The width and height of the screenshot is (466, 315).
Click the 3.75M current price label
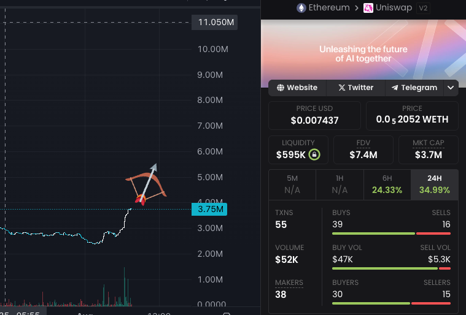209,209
